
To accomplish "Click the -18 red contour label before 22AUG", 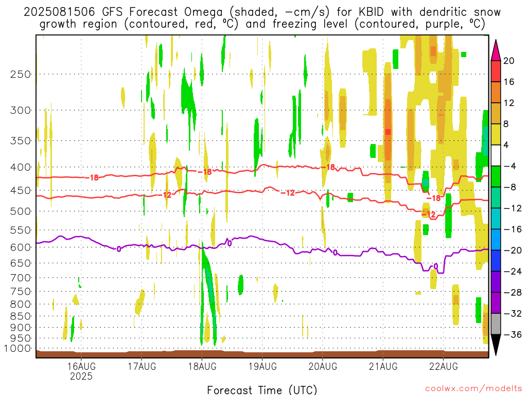I will pyautogui.click(x=434, y=198).
